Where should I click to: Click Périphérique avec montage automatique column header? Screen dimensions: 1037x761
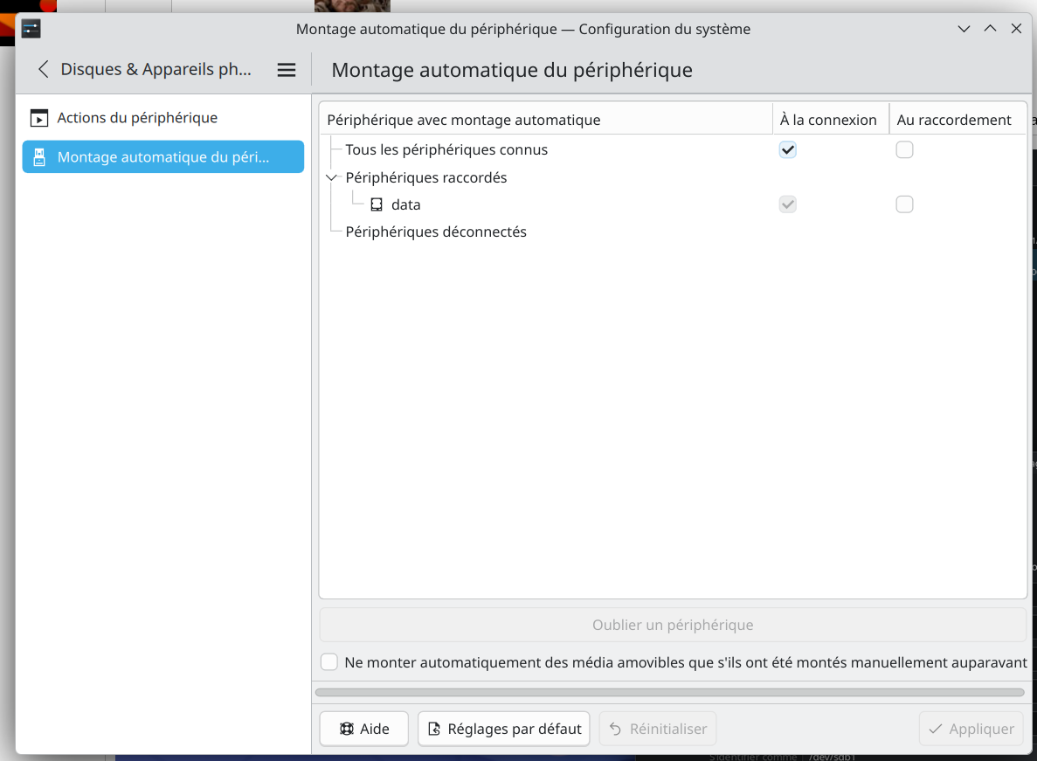[x=546, y=120]
